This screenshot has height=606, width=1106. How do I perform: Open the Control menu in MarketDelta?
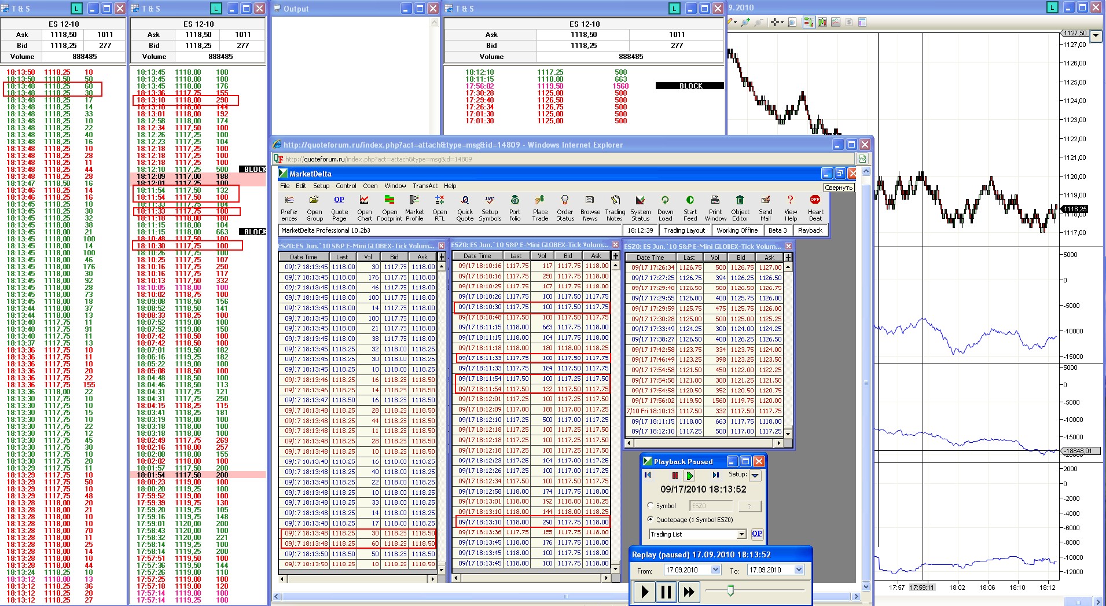click(346, 186)
